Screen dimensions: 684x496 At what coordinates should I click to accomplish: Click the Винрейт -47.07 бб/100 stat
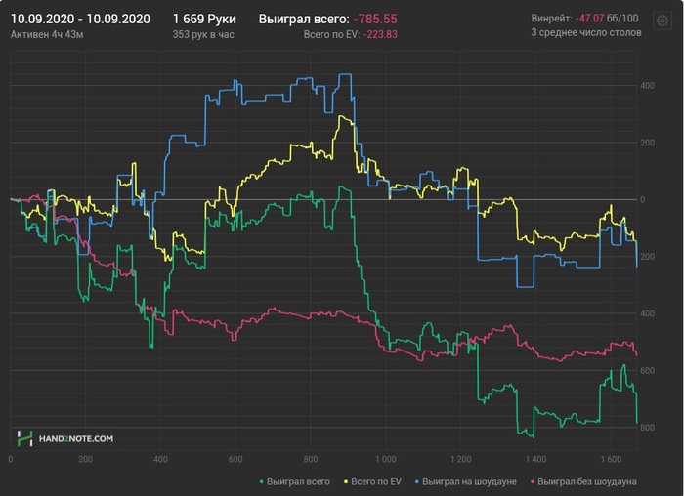click(x=584, y=19)
